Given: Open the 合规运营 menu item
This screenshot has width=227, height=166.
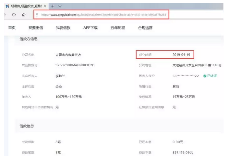Looking at the screenshot, I should 145,28.
